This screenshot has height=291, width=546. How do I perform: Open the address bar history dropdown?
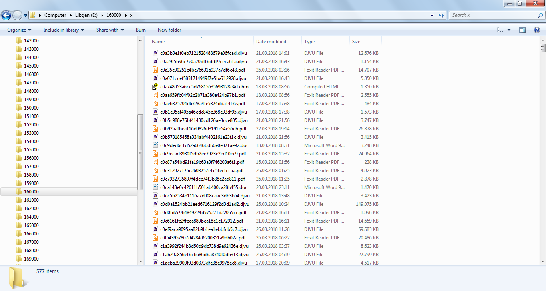coord(432,15)
